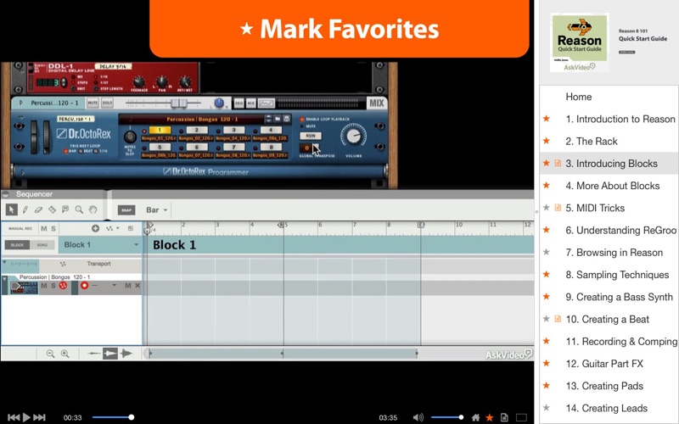
Task: Click the note icon beside Creating a Beat
Action: click(x=558, y=319)
